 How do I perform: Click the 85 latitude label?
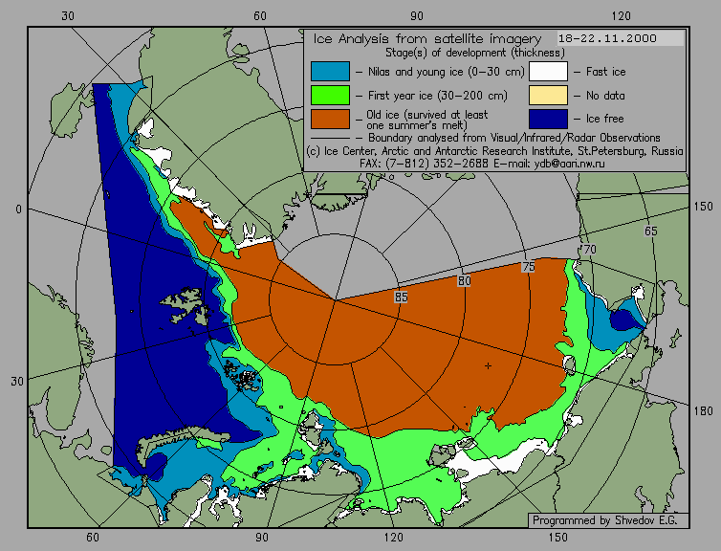[x=401, y=298]
